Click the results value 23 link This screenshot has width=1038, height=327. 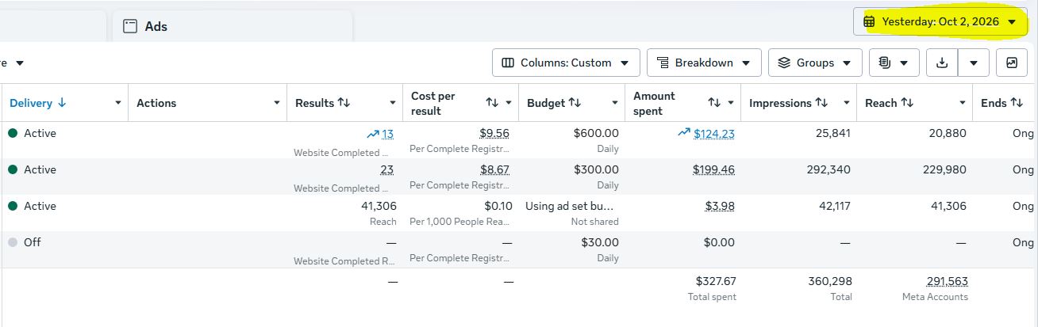tap(387, 170)
